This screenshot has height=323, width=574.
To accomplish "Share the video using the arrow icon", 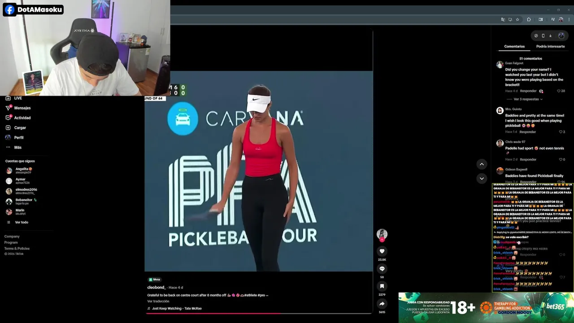I will point(382,304).
